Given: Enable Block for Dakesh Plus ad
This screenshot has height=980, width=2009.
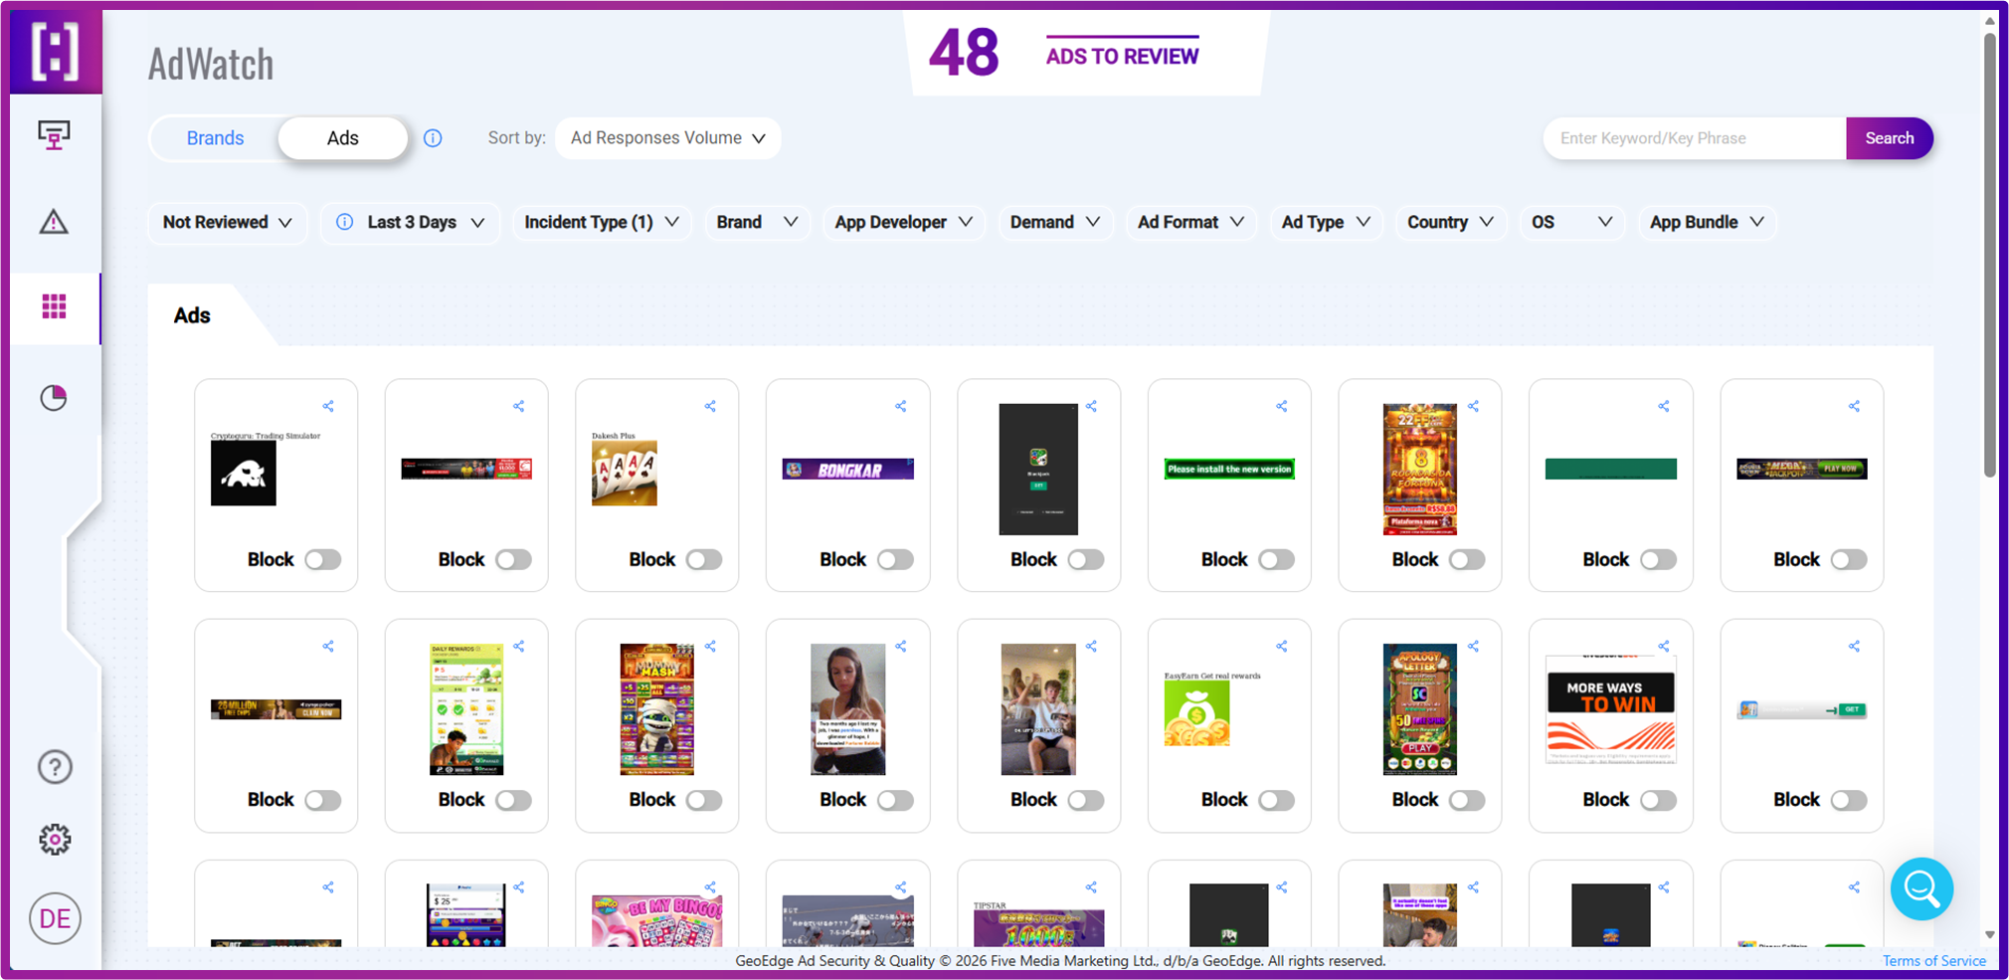Looking at the screenshot, I should pos(703,560).
